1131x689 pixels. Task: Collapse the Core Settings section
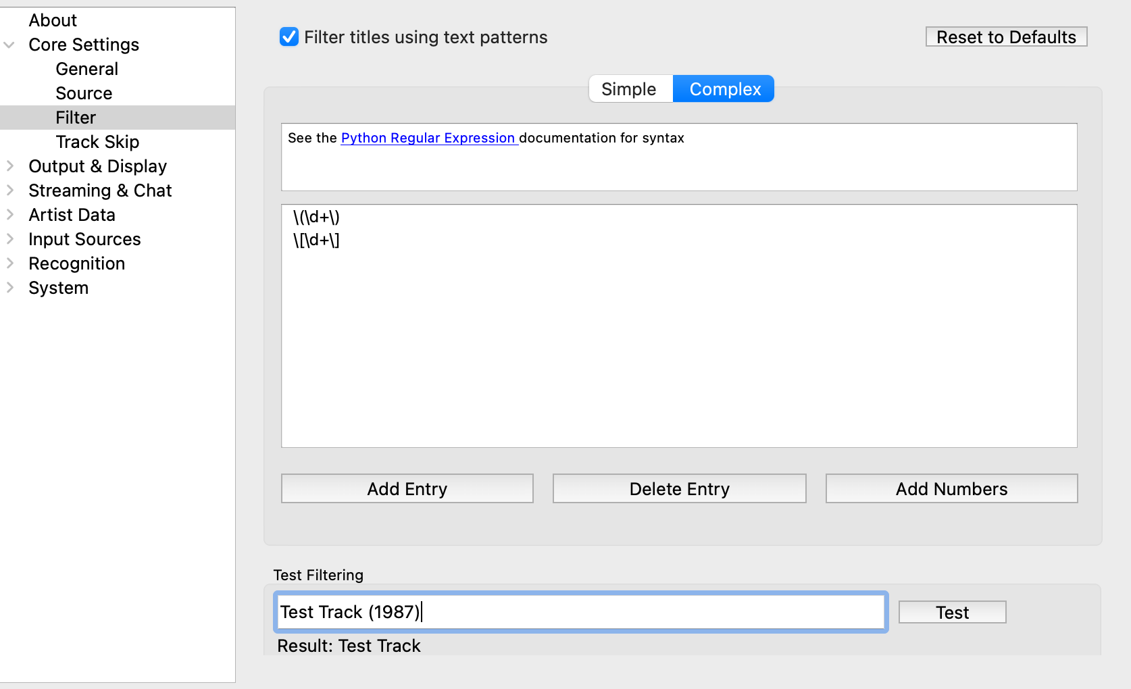pyautogui.click(x=9, y=45)
